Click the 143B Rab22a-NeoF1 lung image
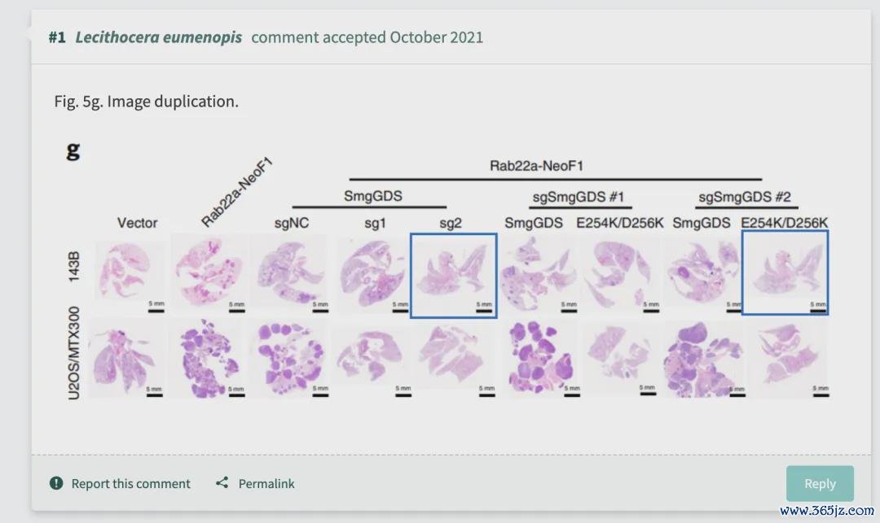This screenshot has width=880, height=523. coord(209,272)
